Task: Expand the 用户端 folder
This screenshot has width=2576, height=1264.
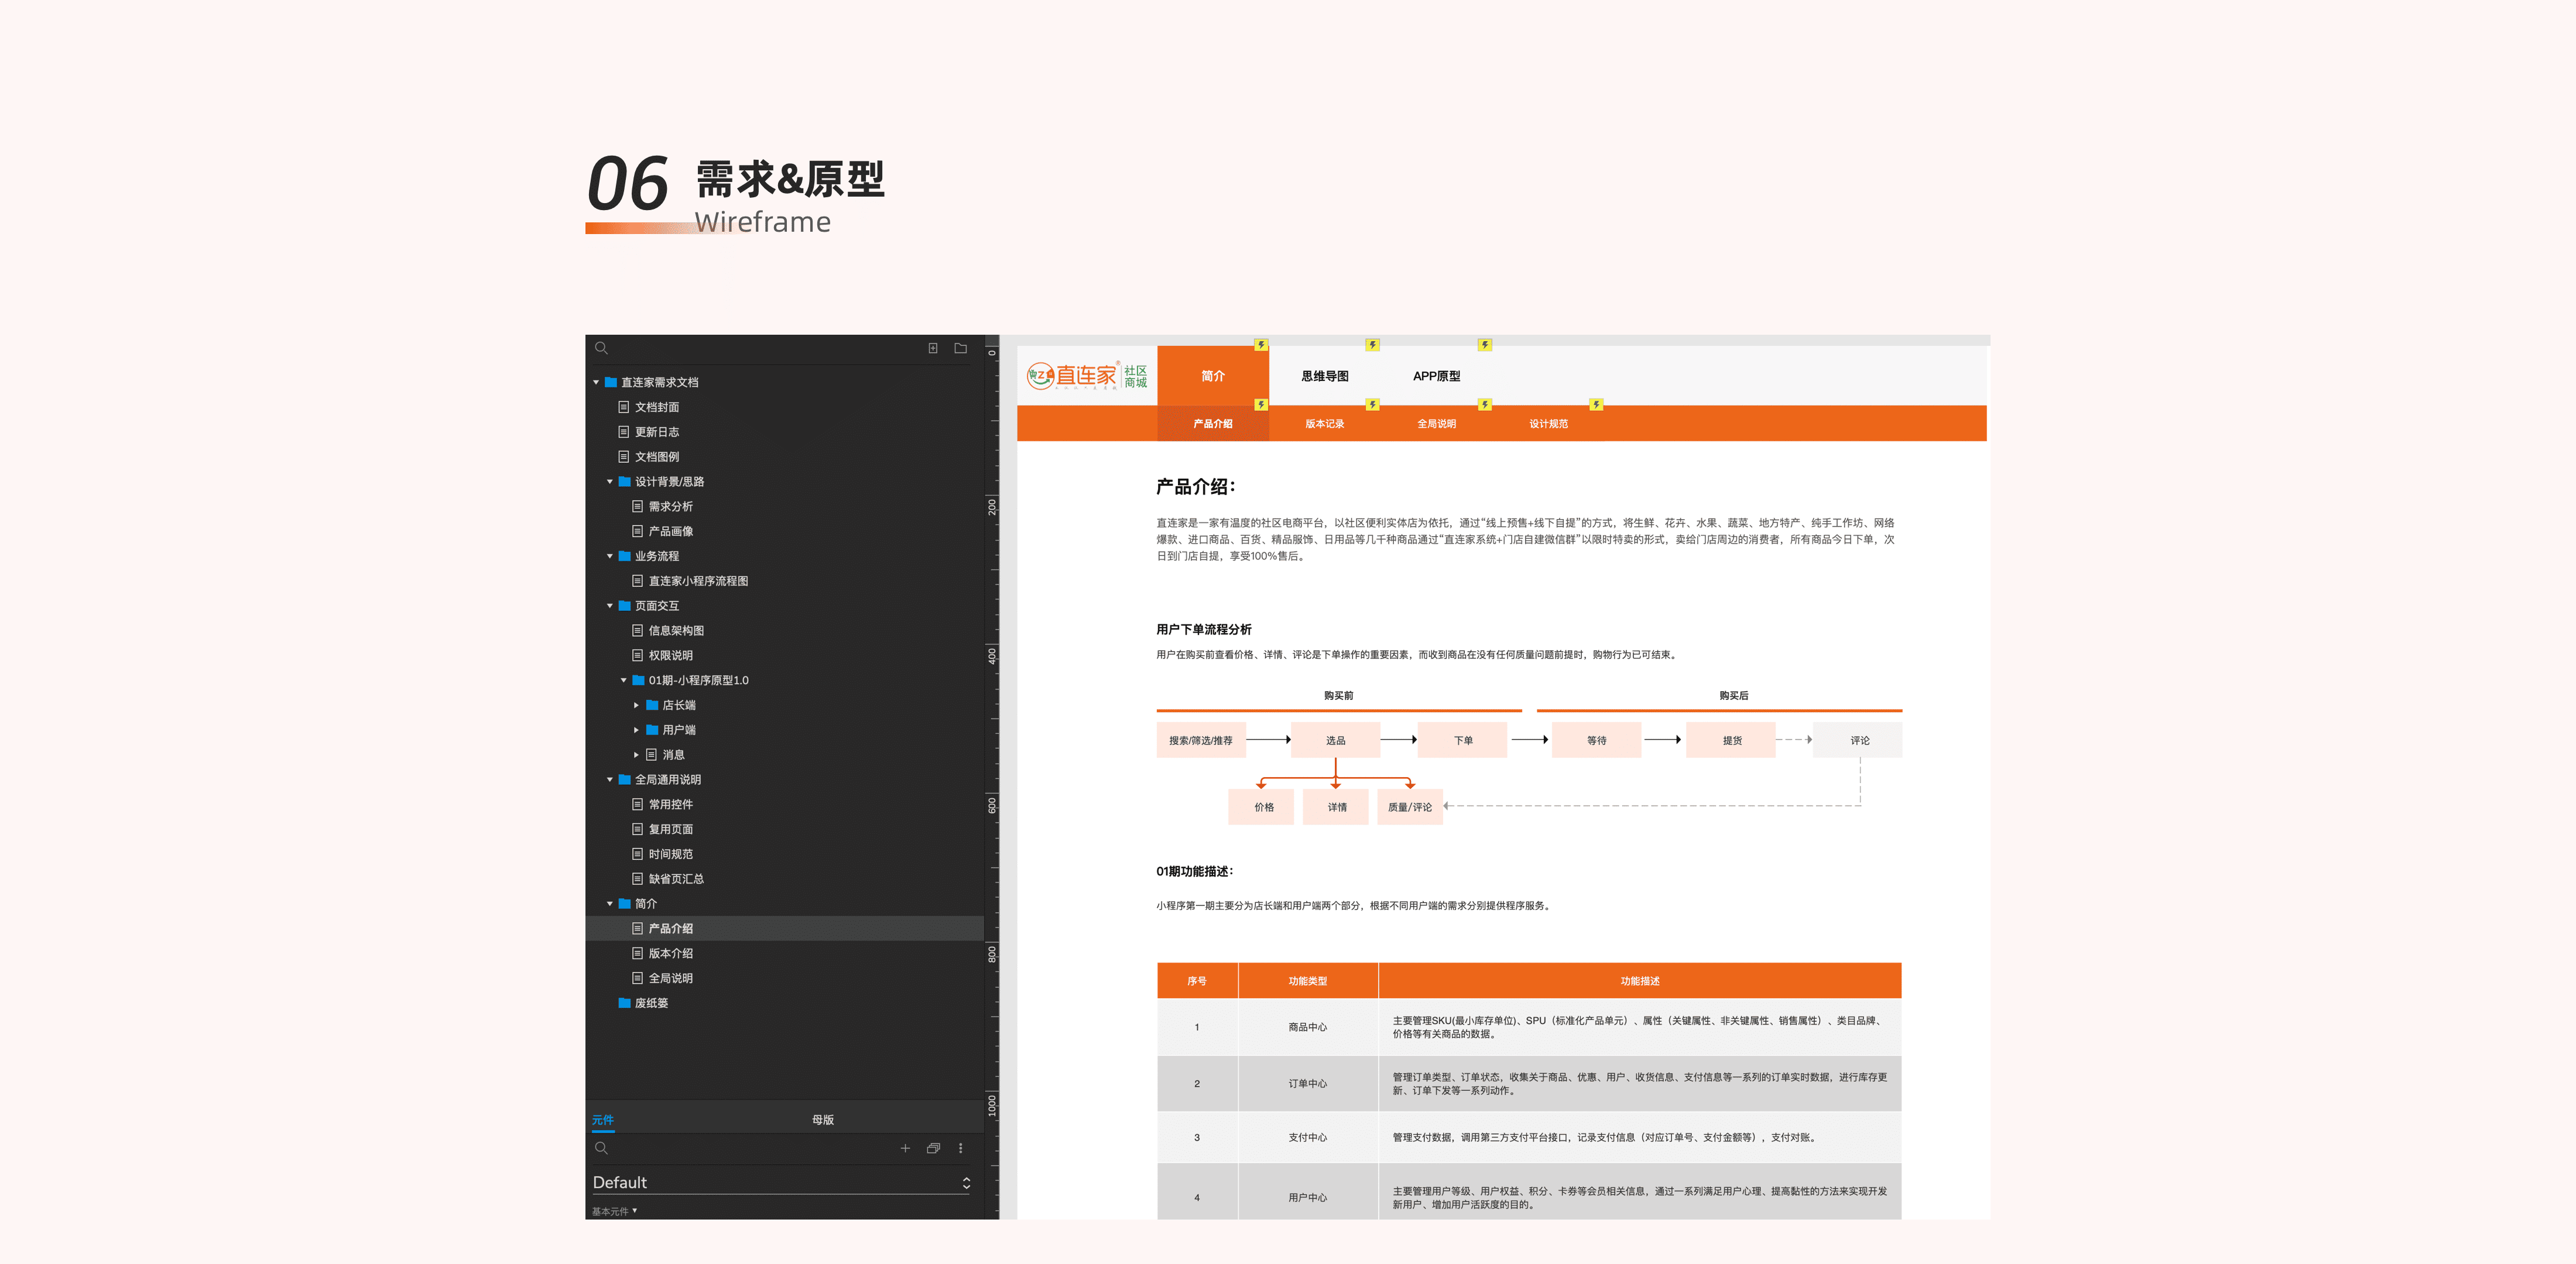Action: pos(636,730)
